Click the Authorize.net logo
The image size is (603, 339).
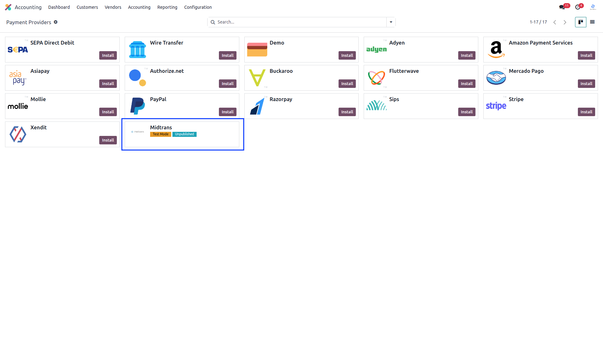(x=138, y=78)
